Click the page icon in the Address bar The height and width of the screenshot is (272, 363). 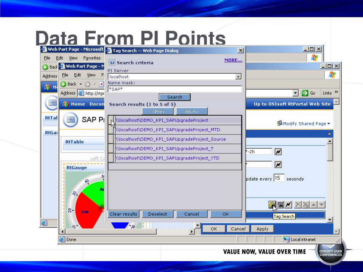pos(81,93)
